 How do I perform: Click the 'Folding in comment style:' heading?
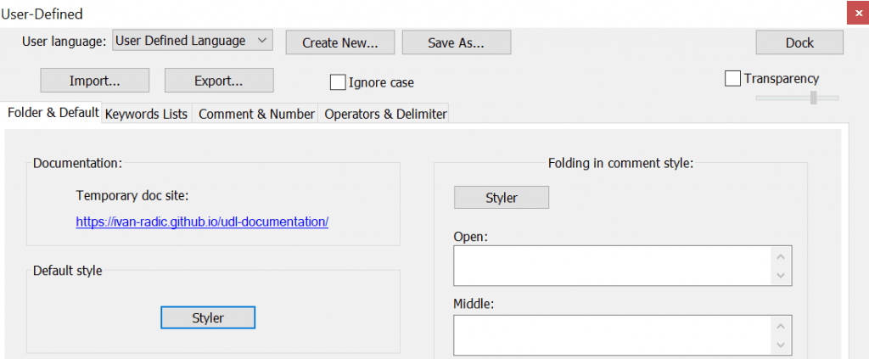[x=620, y=163]
